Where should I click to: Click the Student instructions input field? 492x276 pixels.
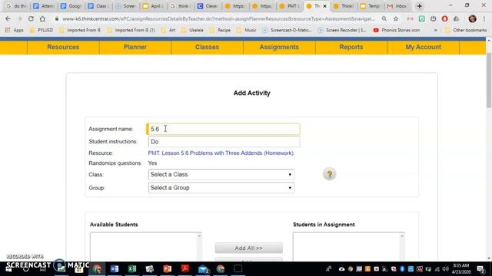click(224, 142)
